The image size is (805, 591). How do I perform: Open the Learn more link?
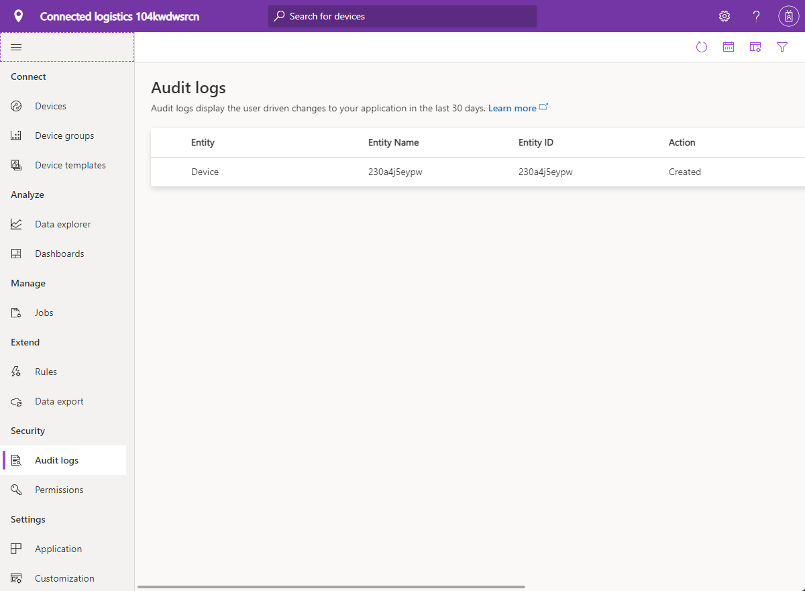click(513, 107)
